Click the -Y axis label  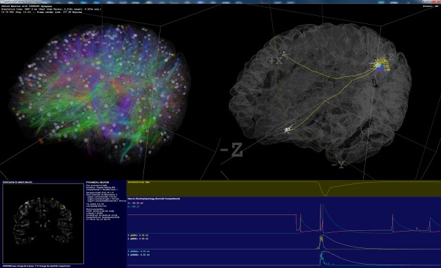(x=338, y=165)
